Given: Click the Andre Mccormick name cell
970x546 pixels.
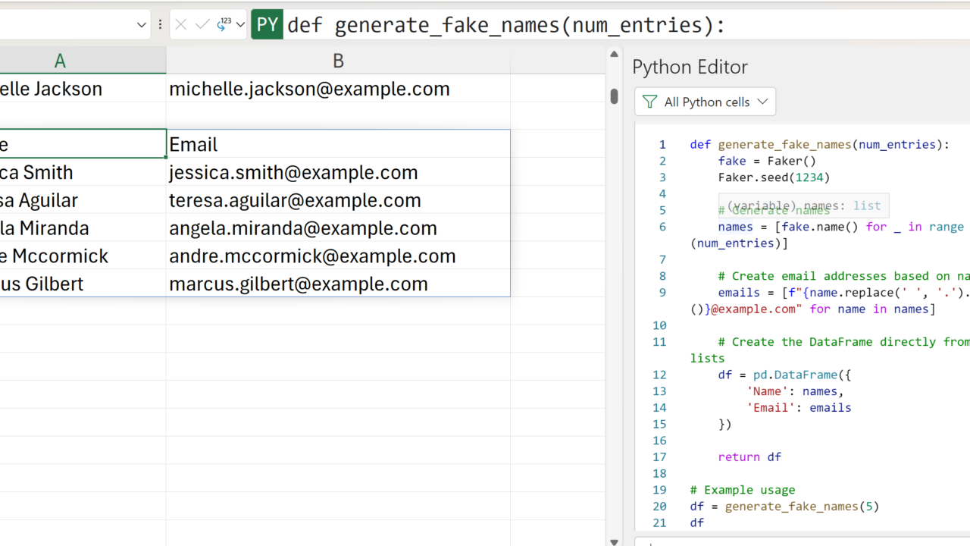Looking at the screenshot, I should [x=76, y=256].
